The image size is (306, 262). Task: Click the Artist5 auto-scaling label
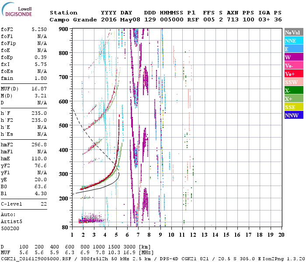coord(11,222)
